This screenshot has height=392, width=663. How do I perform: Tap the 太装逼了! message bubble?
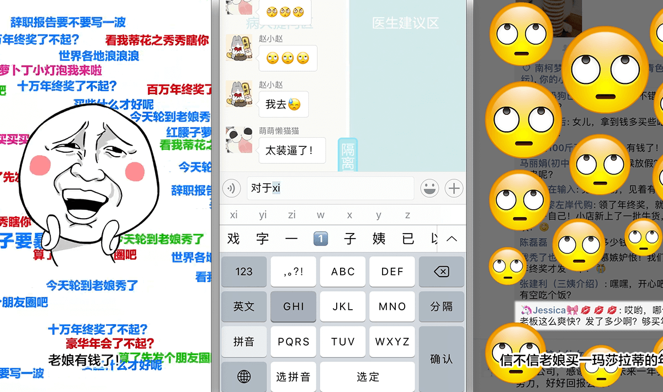[x=291, y=150]
